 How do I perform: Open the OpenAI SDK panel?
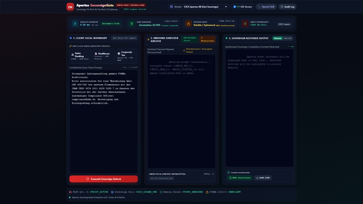click(266, 7)
